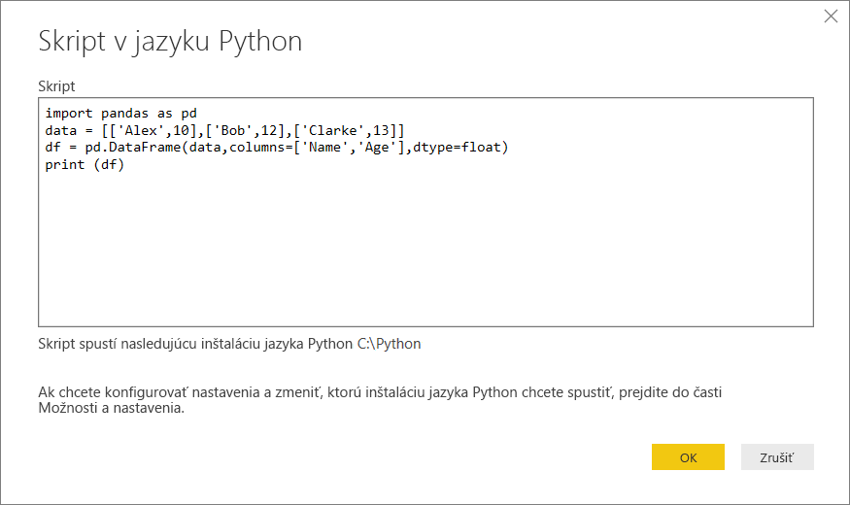Click the 'Skript v jazyku Python' dialog title

coord(170,41)
